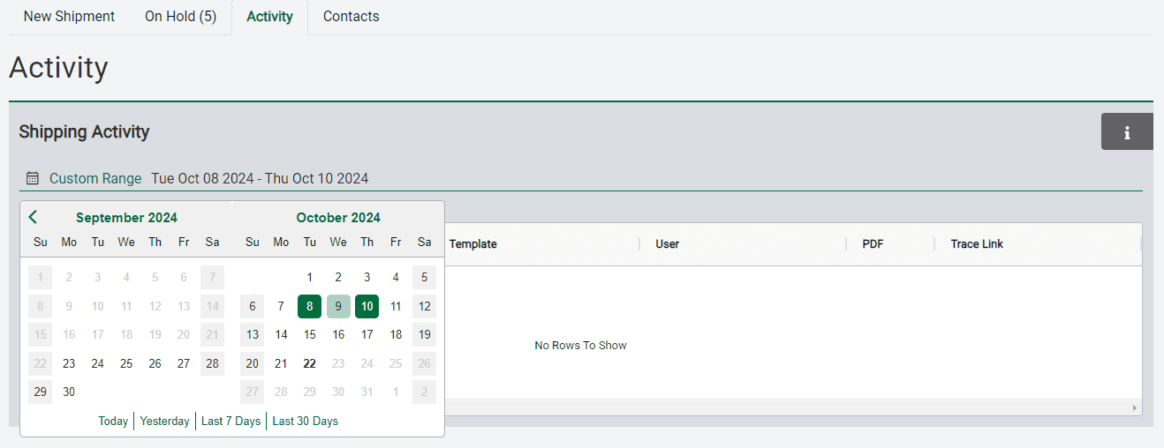Select September 23 in calendar

(69, 363)
